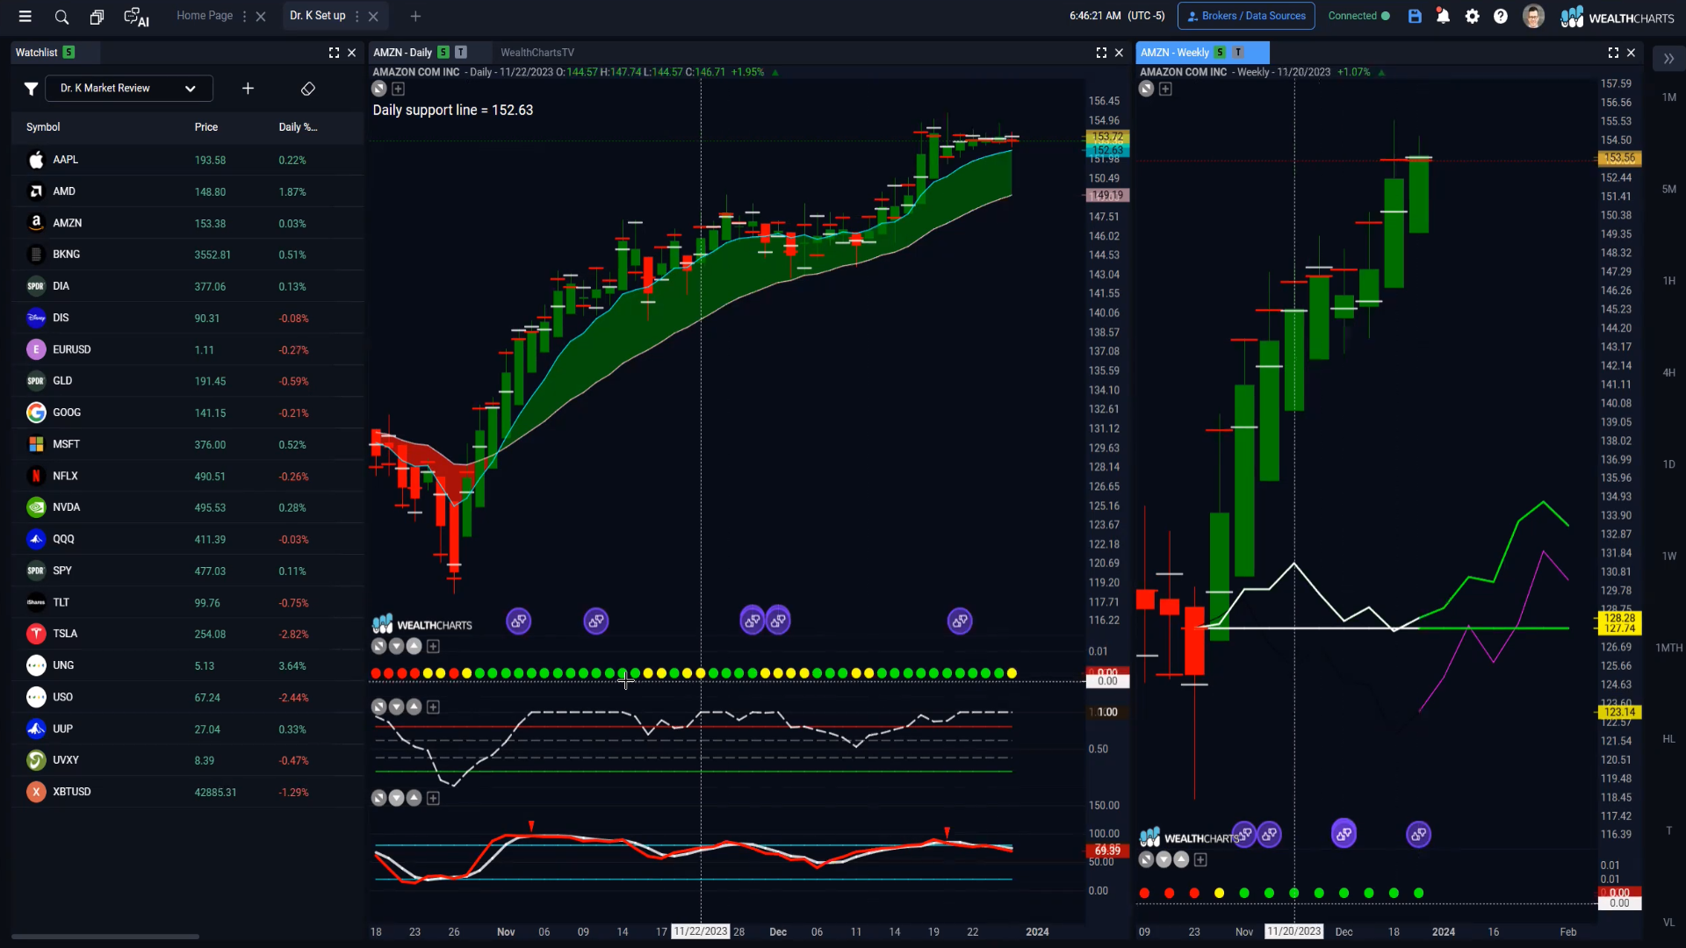Switch to the WealthChartsTV tab

point(537,53)
